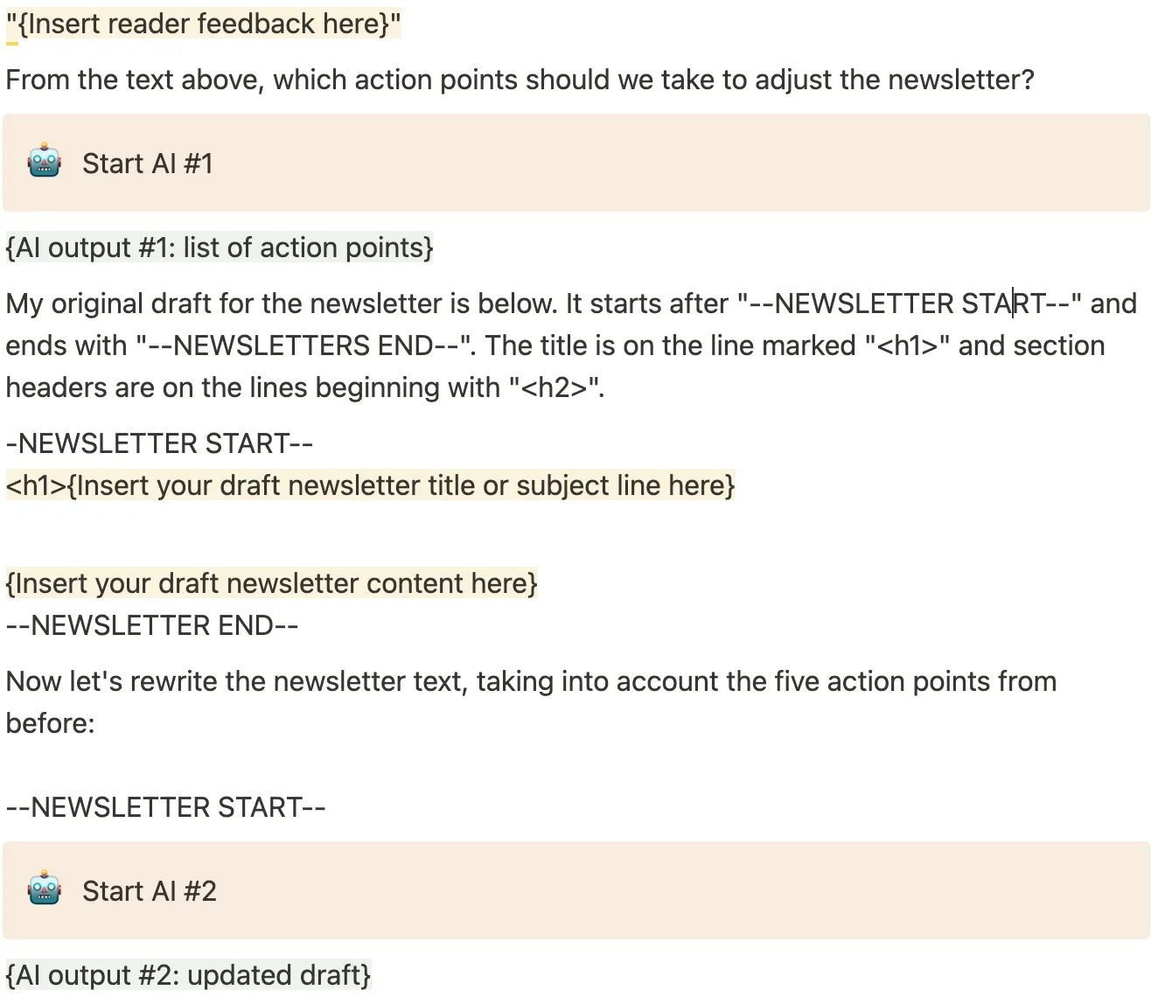Click the h1 draft newsletter title placeholder
1151x997 pixels.
tap(371, 485)
